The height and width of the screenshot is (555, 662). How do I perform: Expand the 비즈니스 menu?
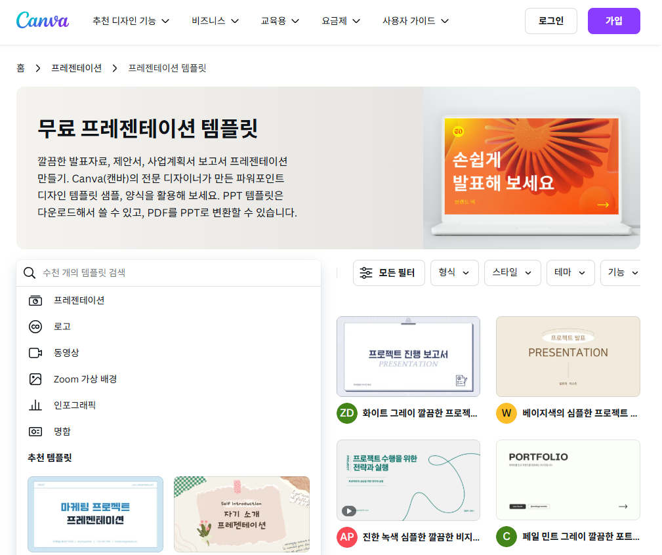point(215,21)
